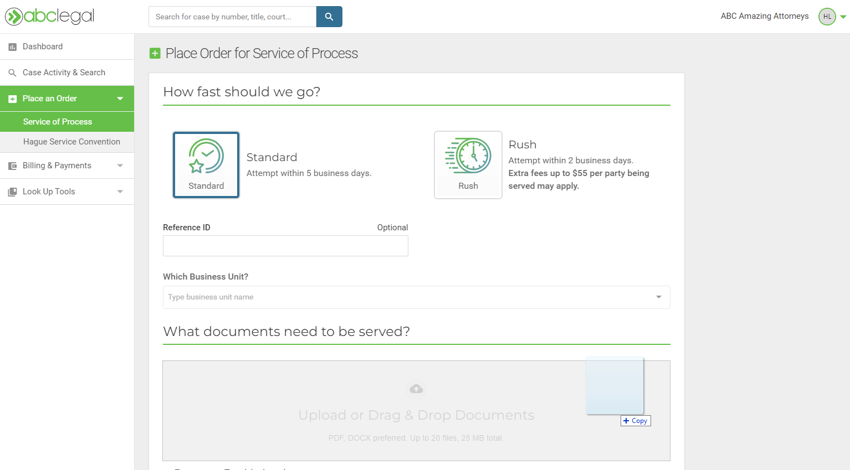Click the ABC Amazing Attorneys account name
The image size is (850, 470).
[764, 16]
